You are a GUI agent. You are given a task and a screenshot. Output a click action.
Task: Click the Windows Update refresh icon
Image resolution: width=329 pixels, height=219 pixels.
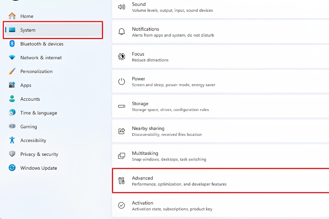pos(12,168)
